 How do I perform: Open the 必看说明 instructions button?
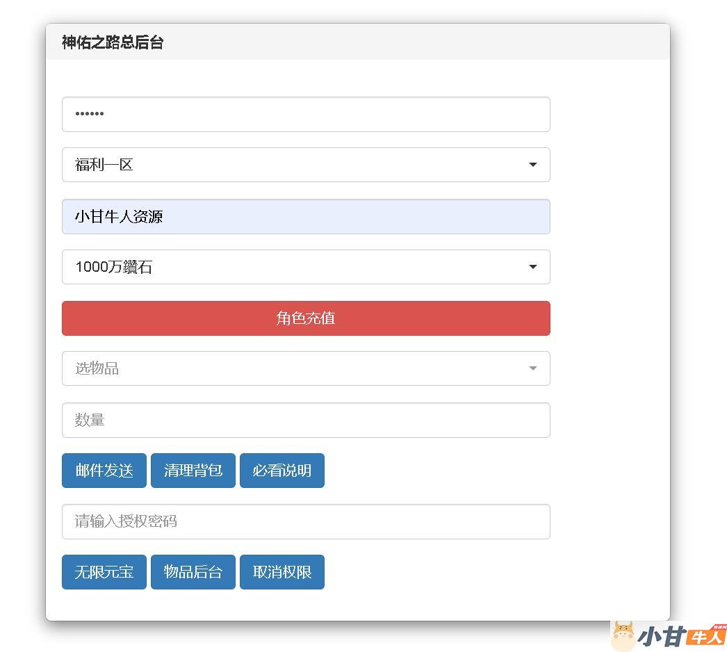pos(281,471)
